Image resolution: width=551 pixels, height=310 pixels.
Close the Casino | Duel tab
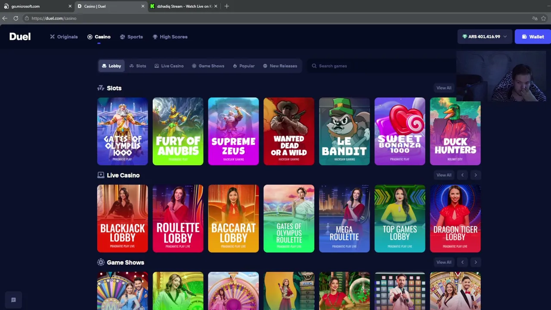143,6
